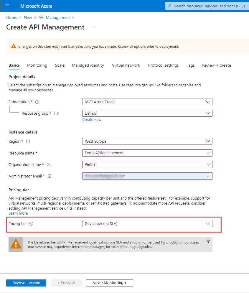Click the Subscription info icon
249x293 pixels.
point(37,102)
